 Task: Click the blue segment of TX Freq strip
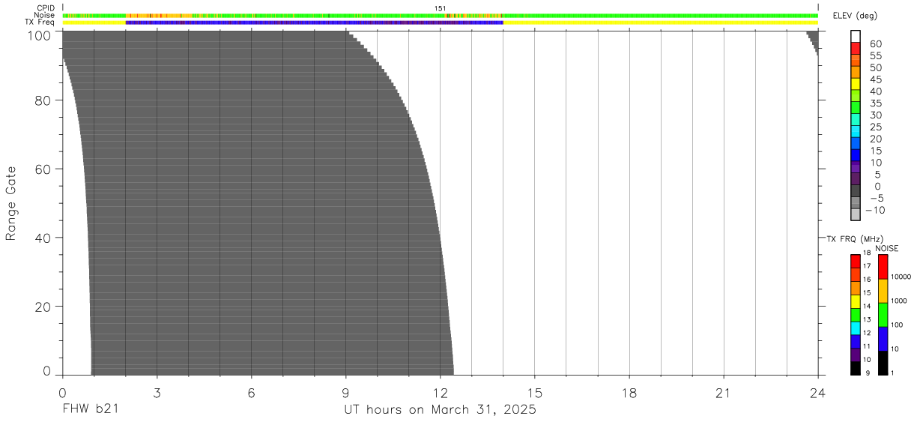click(x=315, y=22)
